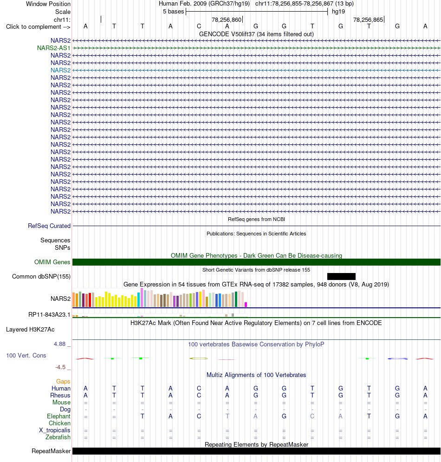441x462 pixels.
Task: Click the 78,256,865 ruler coordinate
Action: coord(368,20)
